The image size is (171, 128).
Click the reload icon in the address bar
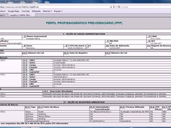[x=114, y=7]
